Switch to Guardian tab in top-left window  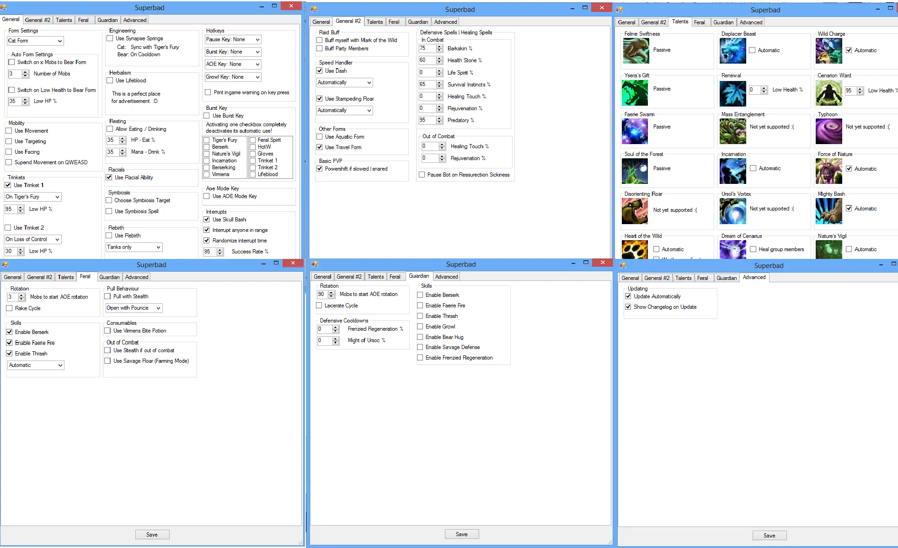tap(107, 20)
